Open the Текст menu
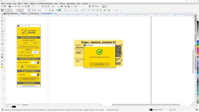 [x=56, y=3]
